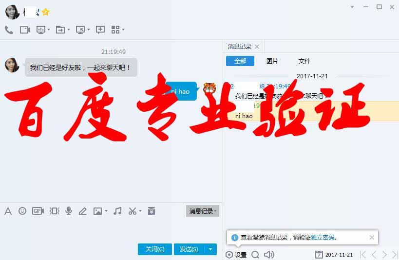Expand the remote desktop dropdown arrow
The height and width of the screenshot is (260, 399).
pos(89,30)
